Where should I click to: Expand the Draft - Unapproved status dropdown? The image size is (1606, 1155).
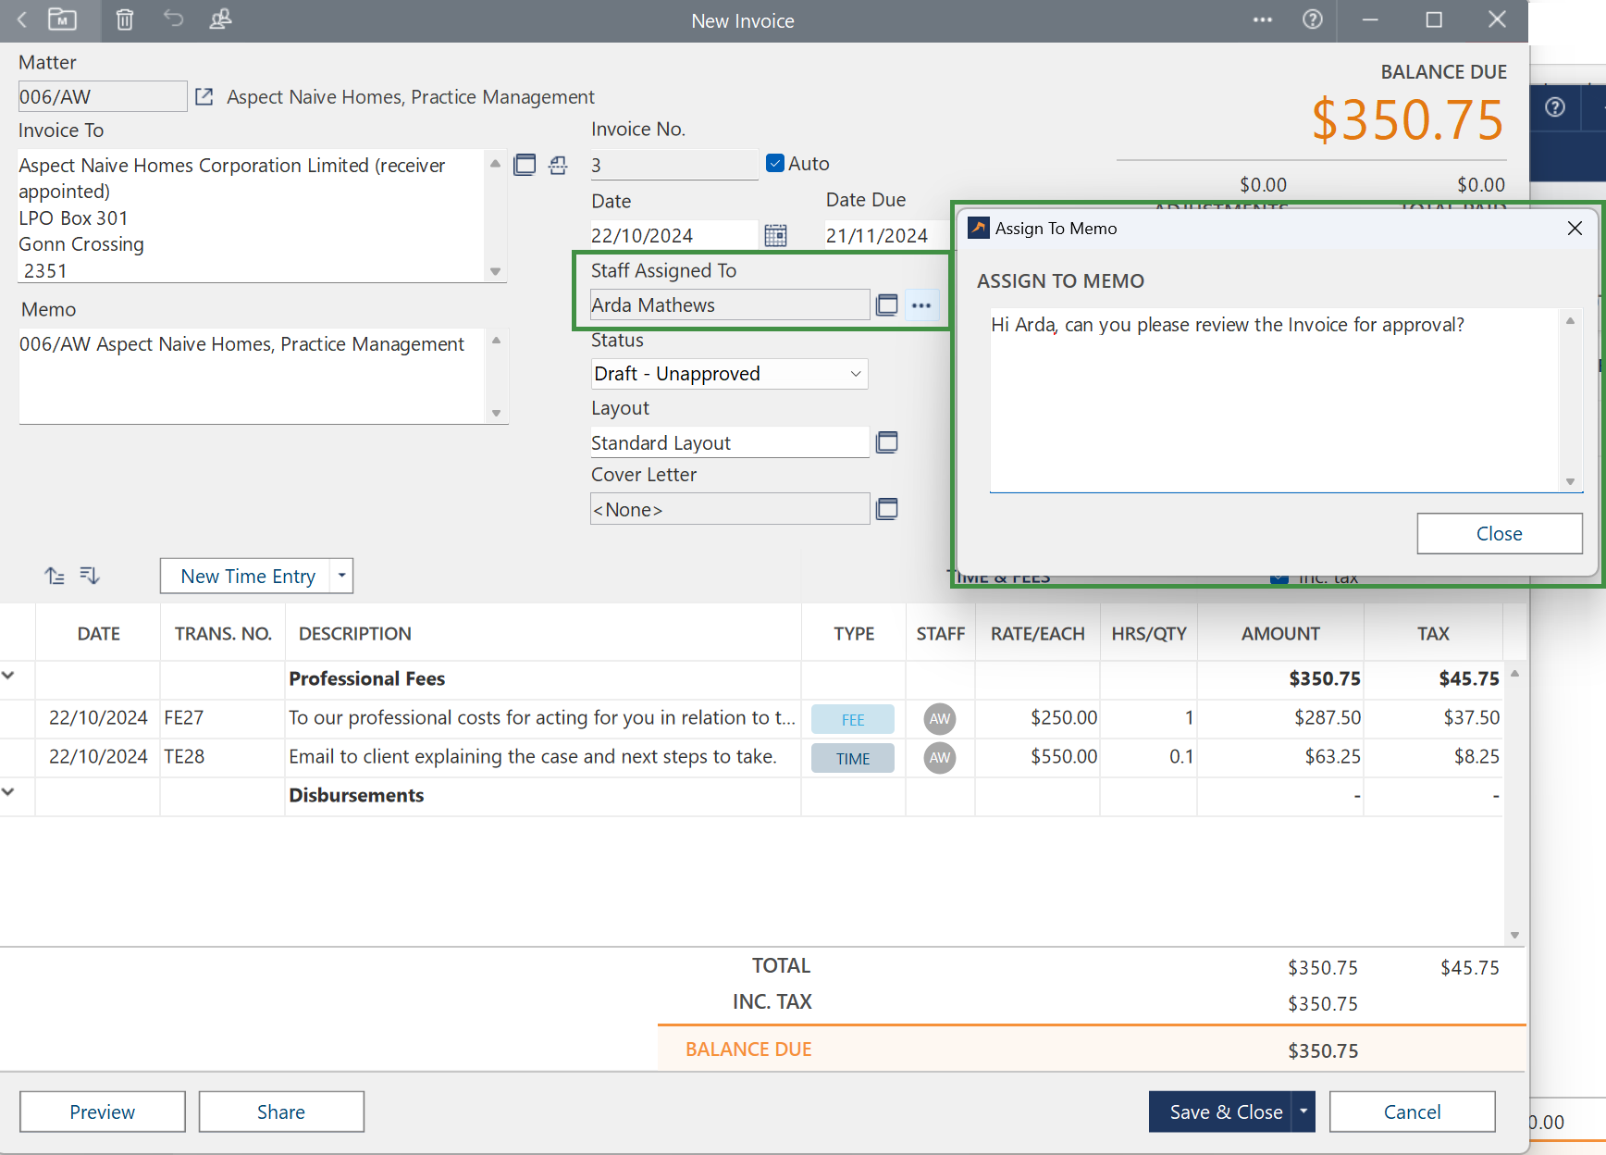click(x=855, y=374)
